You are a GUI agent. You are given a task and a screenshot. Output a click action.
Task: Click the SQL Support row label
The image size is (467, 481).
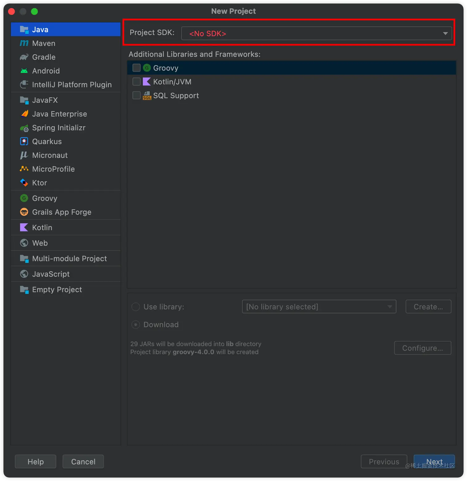(x=176, y=96)
